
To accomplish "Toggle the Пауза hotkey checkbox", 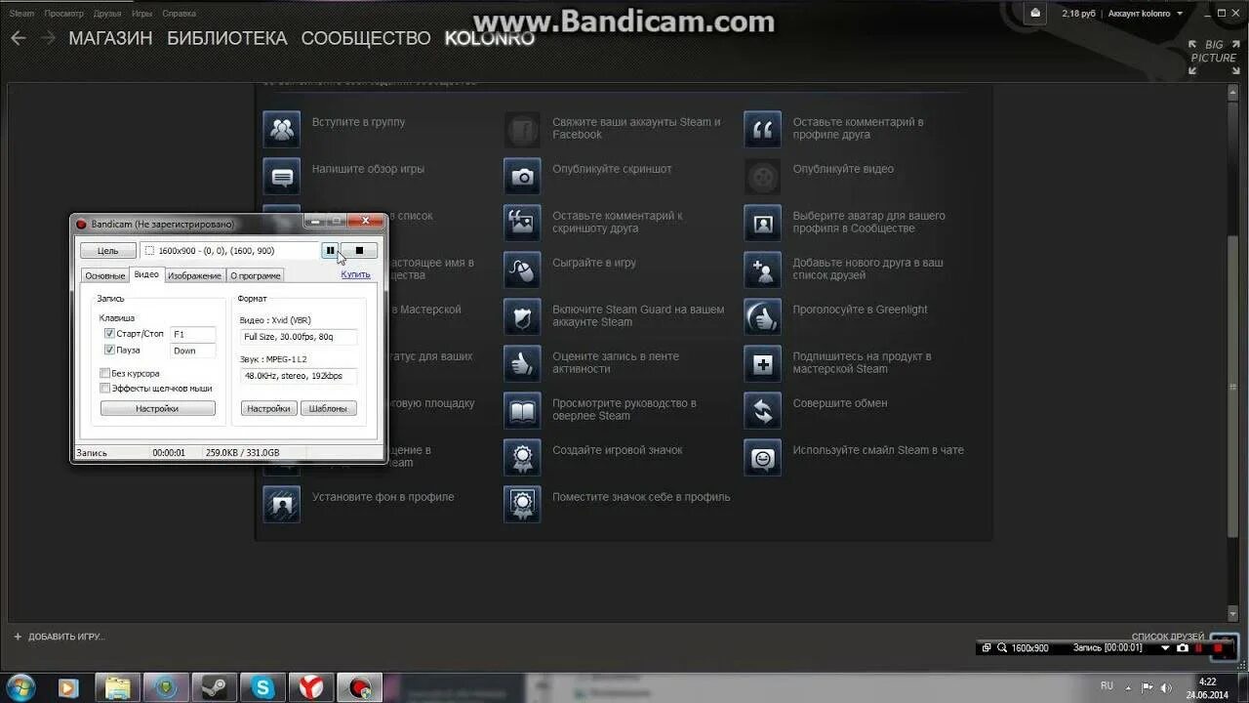I will point(109,350).
